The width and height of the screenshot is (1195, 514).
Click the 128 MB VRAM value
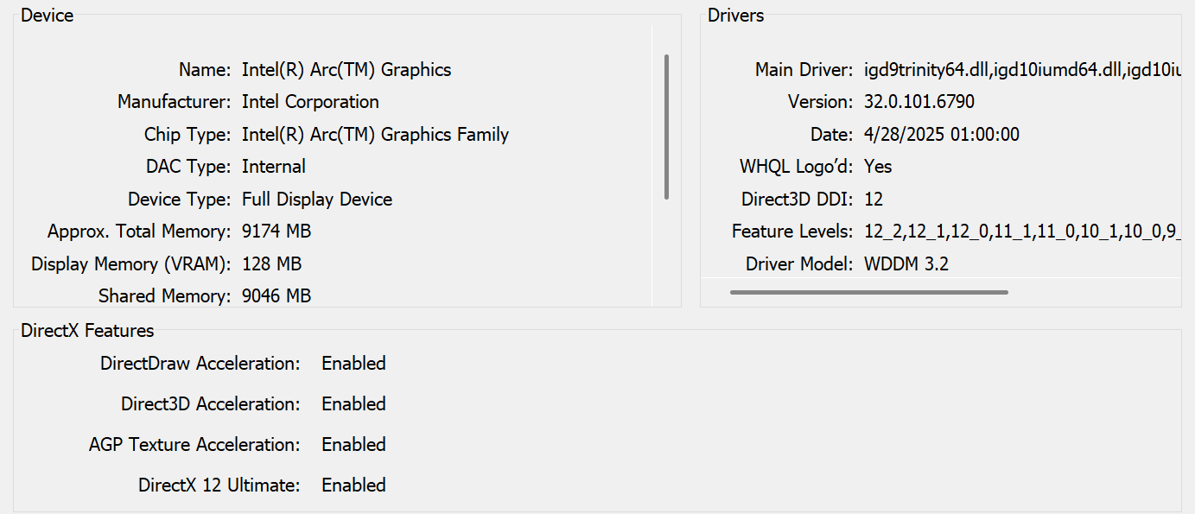pos(271,264)
